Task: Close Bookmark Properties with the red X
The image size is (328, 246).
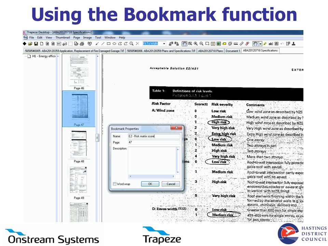Action: [176, 127]
